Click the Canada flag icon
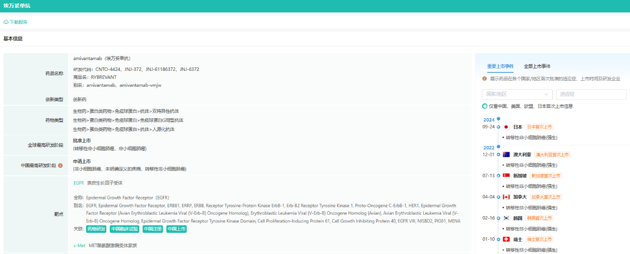Viewport: 630px width, 254px height. [506, 197]
